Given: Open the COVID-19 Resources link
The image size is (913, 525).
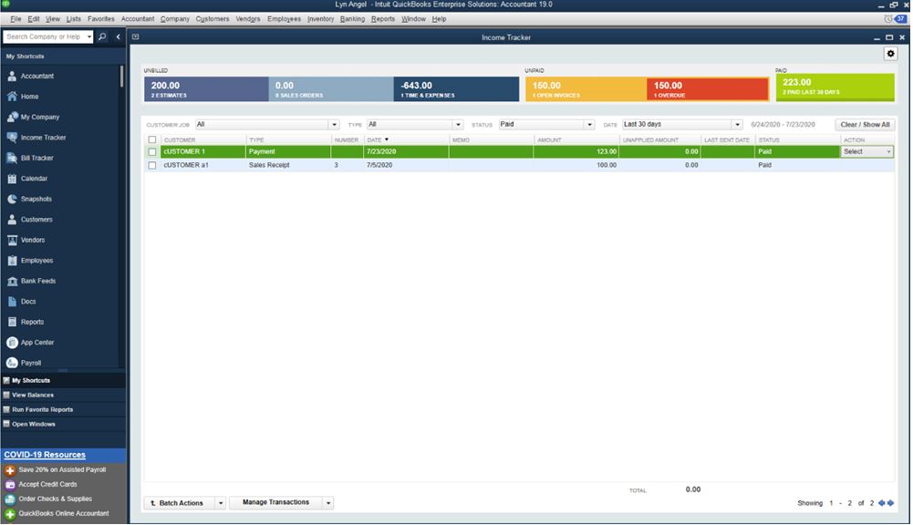Looking at the screenshot, I should coord(45,455).
